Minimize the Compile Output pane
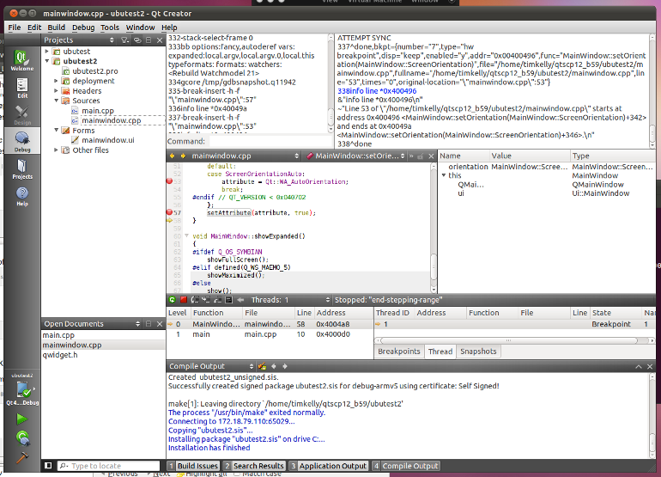Screen dimensions: 661x477 point(638,366)
